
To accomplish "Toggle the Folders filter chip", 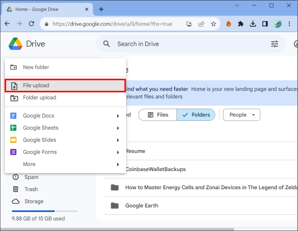I will 196,115.
